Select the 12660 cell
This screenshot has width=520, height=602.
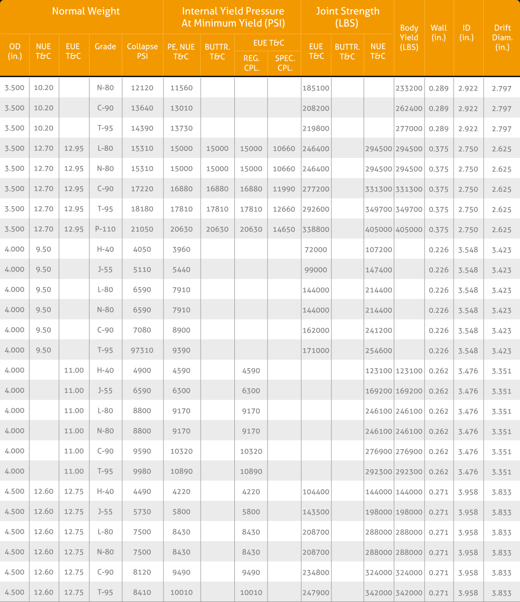pos(284,209)
